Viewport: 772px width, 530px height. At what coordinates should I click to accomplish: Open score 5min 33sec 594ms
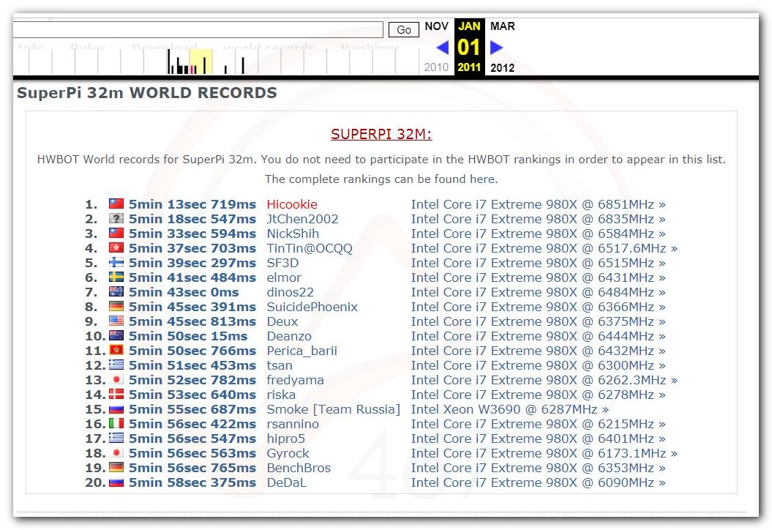click(x=192, y=234)
